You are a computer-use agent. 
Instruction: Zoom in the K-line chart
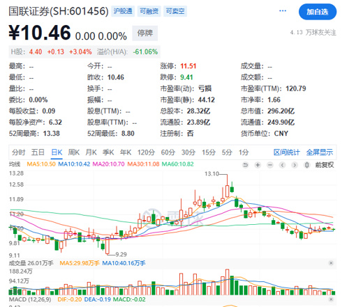pos(258,165)
